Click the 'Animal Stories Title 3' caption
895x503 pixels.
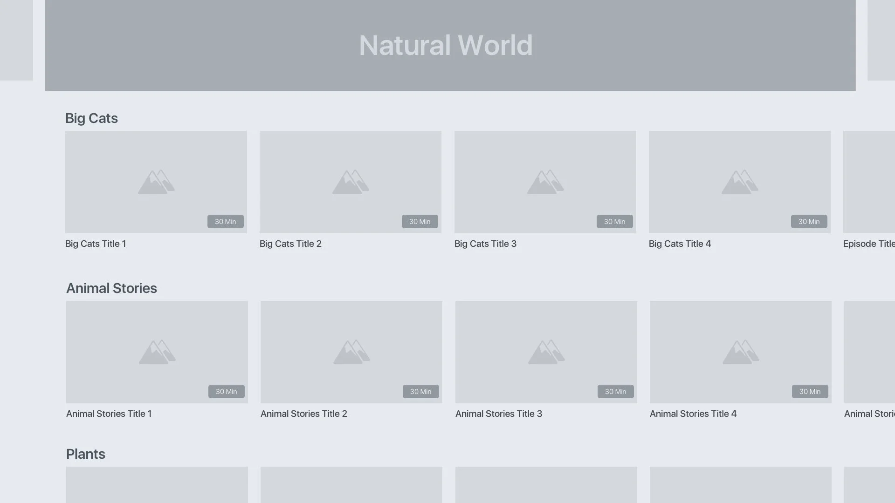(499, 414)
